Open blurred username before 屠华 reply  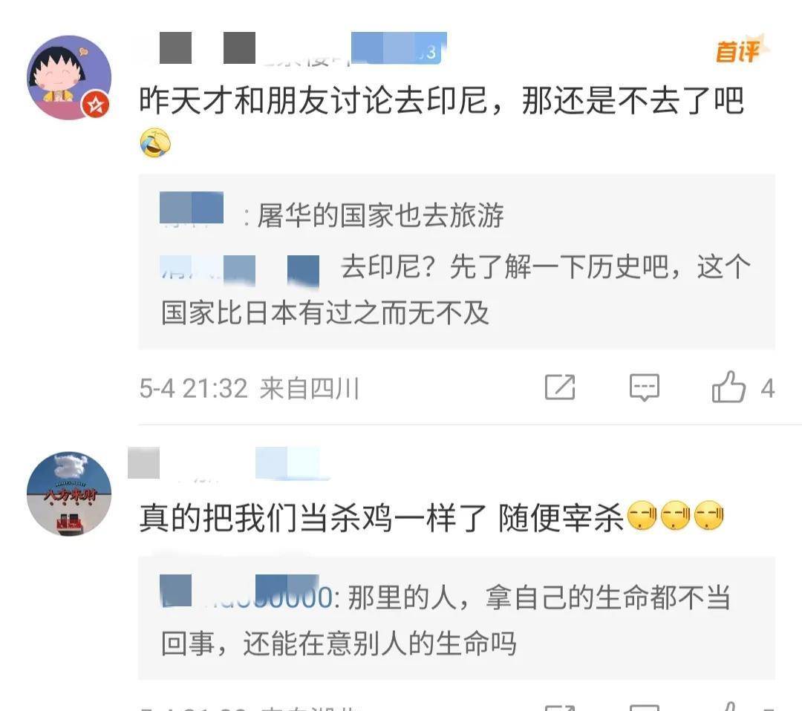coord(192,209)
